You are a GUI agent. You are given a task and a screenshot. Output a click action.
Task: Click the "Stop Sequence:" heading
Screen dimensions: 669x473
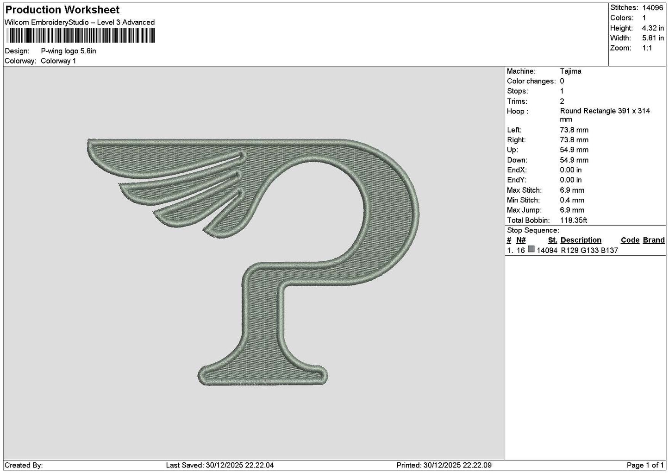point(533,230)
